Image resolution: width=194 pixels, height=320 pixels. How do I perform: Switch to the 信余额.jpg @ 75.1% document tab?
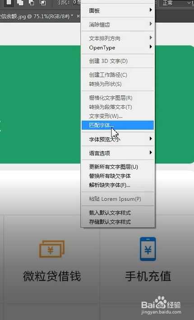[x=37, y=16]
